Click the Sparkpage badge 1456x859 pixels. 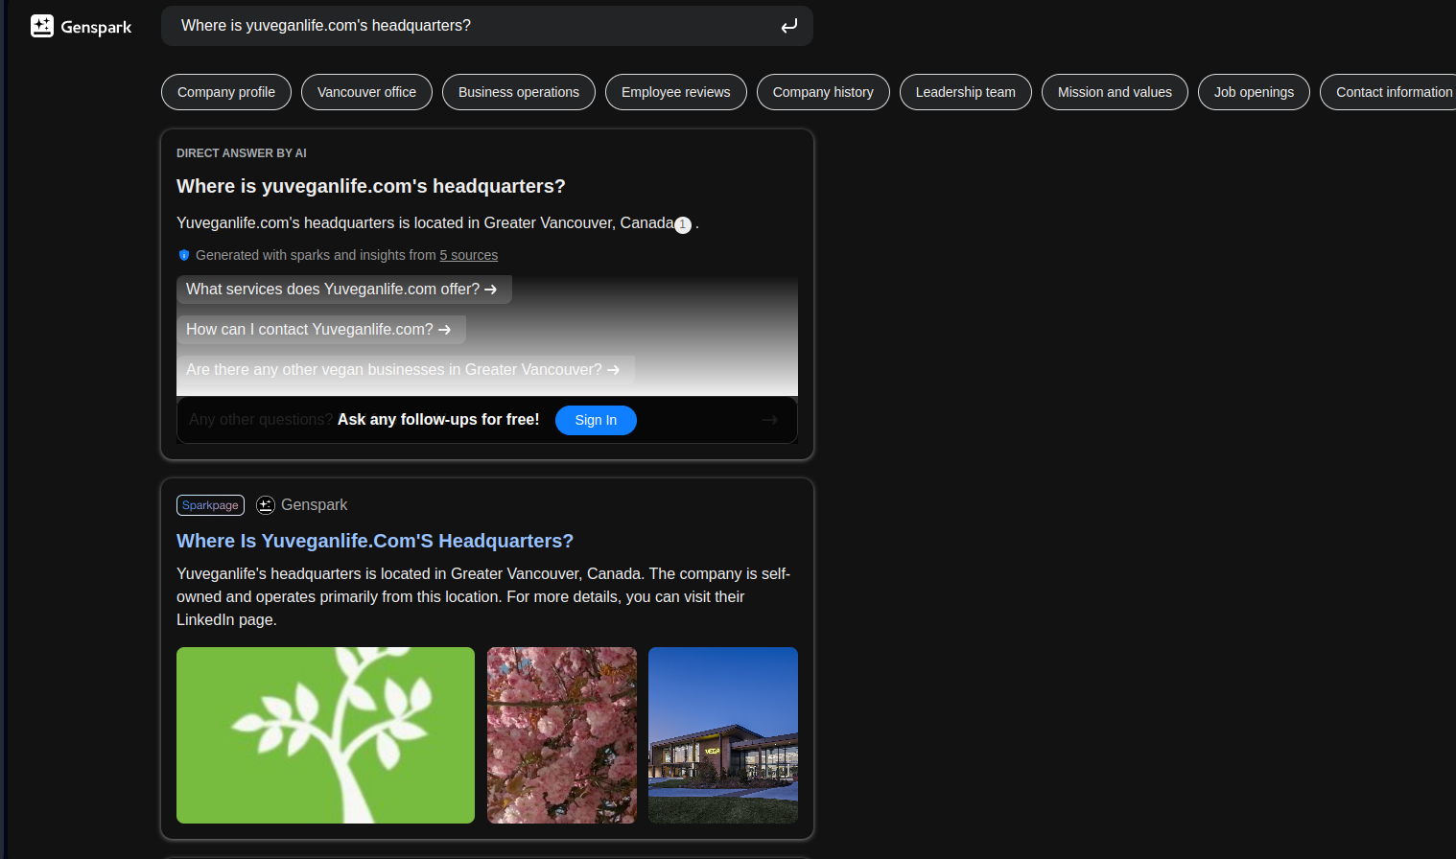(x=210, y=505)
